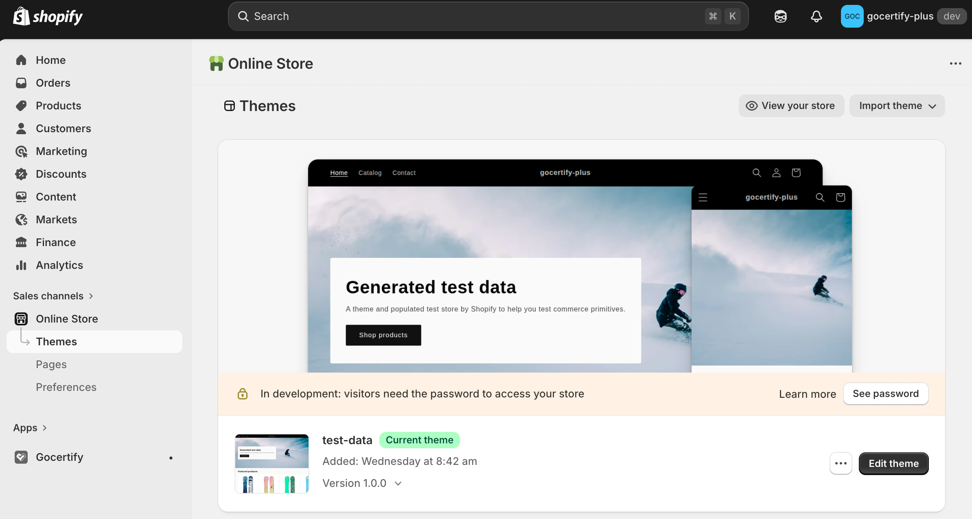Click See password button

coord(886,393)
